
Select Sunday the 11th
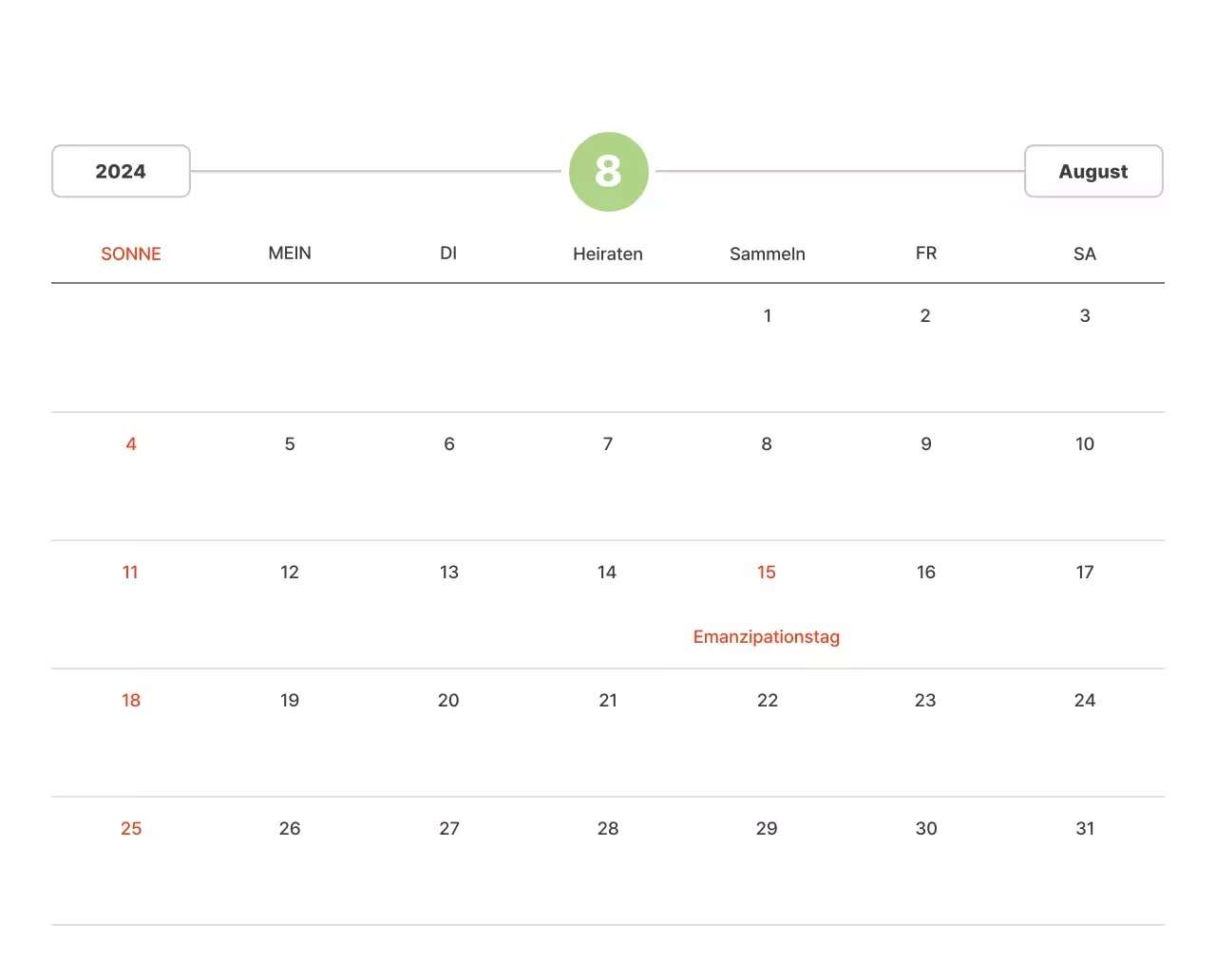tap(131, 572)
